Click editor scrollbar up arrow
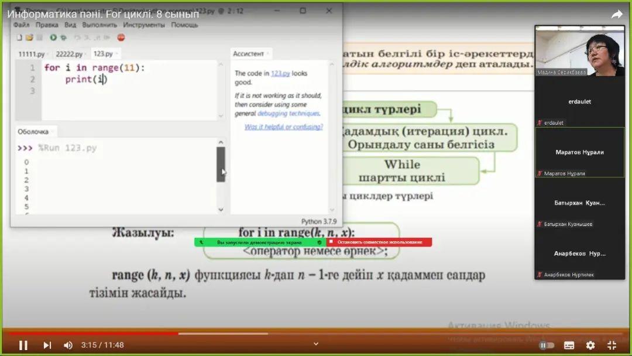 pyautogui.click(x=221, y=64)
